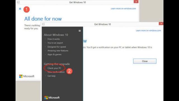This screenshot has width=179, height=101.
Task: Click notification text mentioning Windows 10
Action: 117,47
